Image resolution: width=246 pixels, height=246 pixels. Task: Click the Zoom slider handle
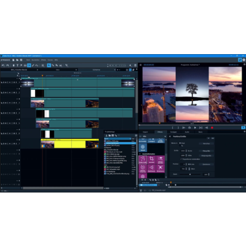point(190,175)
